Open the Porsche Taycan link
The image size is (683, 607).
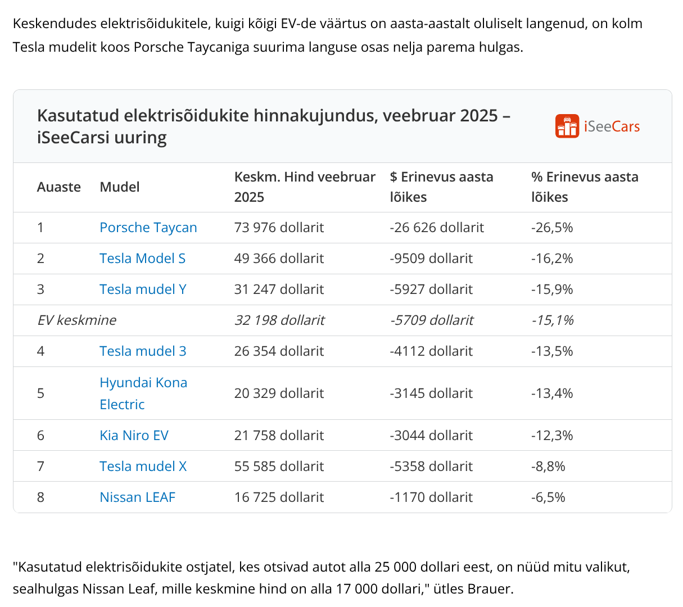point(148,228)
